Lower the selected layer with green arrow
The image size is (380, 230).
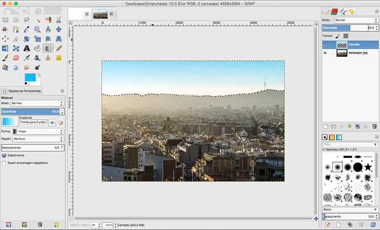click(x=350, y=126)
